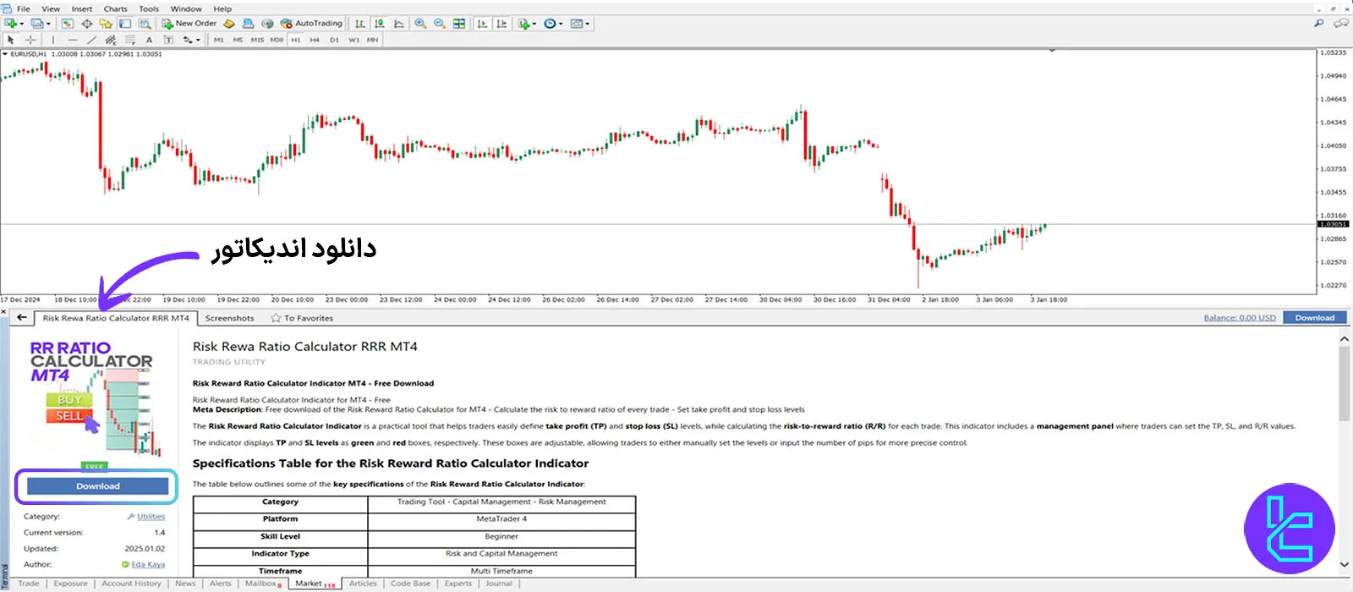The height and width of the screenshot is (592, 1353).
Task: Draw a horizontal line tool
Action: point(72,40)
